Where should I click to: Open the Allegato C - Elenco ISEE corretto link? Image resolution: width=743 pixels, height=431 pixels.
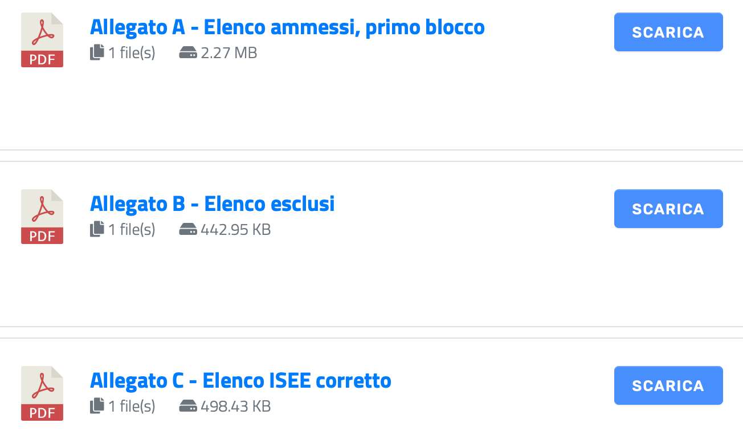coord(240,380)
